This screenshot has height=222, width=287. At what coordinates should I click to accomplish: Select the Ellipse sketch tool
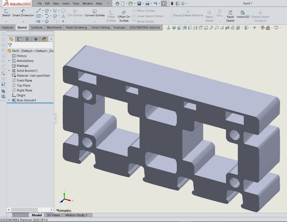[55, 16]
